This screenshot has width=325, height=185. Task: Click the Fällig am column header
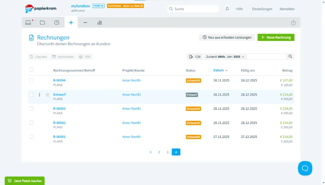pyautogui.click(x=248, y=70)
